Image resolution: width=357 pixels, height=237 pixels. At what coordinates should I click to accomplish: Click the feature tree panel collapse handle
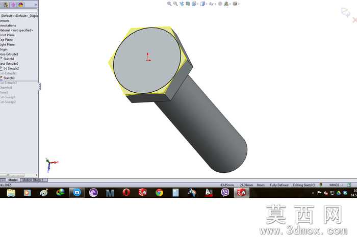click(40, 86)
